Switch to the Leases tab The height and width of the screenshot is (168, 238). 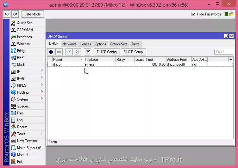click(85, 44)
